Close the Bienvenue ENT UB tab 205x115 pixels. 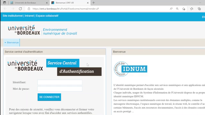tap(88, 3)
